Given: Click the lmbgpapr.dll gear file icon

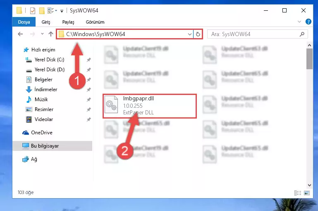Looking at the screenshot, I should pos(111,104).
